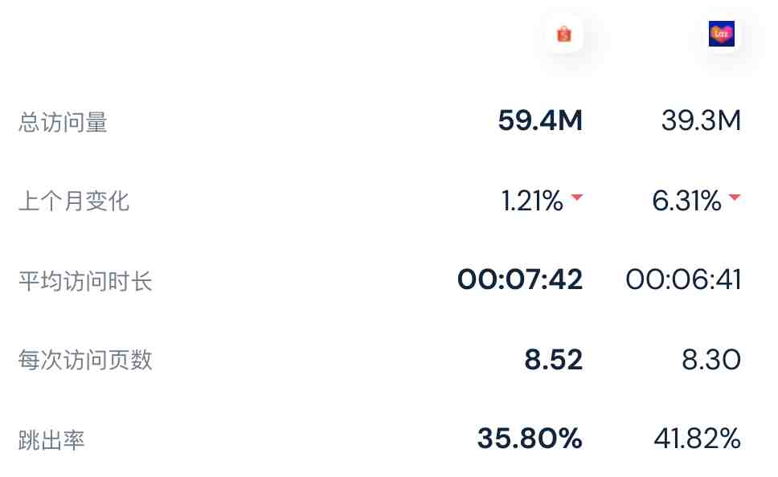This screenshot has width=778, height=477.
Task: Click the red down arrow beside 6.31%
Action: click(735, 198)
